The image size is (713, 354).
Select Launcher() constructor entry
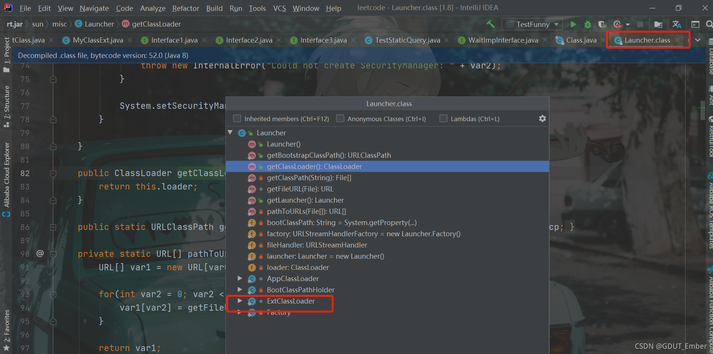pos(387,144)
